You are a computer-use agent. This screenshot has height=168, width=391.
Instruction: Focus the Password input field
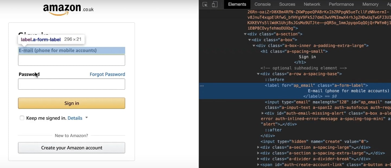pyautogui.click(x=71, y=84)
